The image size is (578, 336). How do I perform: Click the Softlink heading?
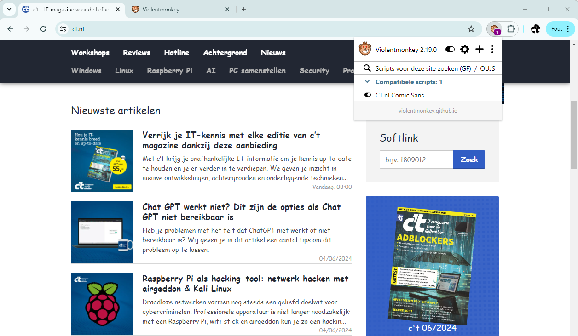399,138
